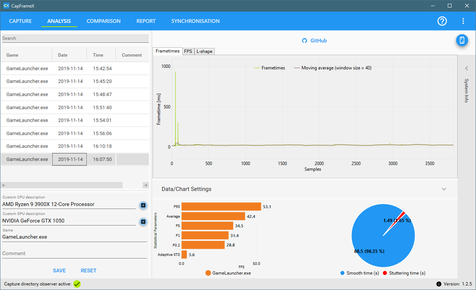Click the horizontal scrollbar thumb in record list
This screenshot has height=290, width=476.
pyautogui.click(x=65, y=185)
